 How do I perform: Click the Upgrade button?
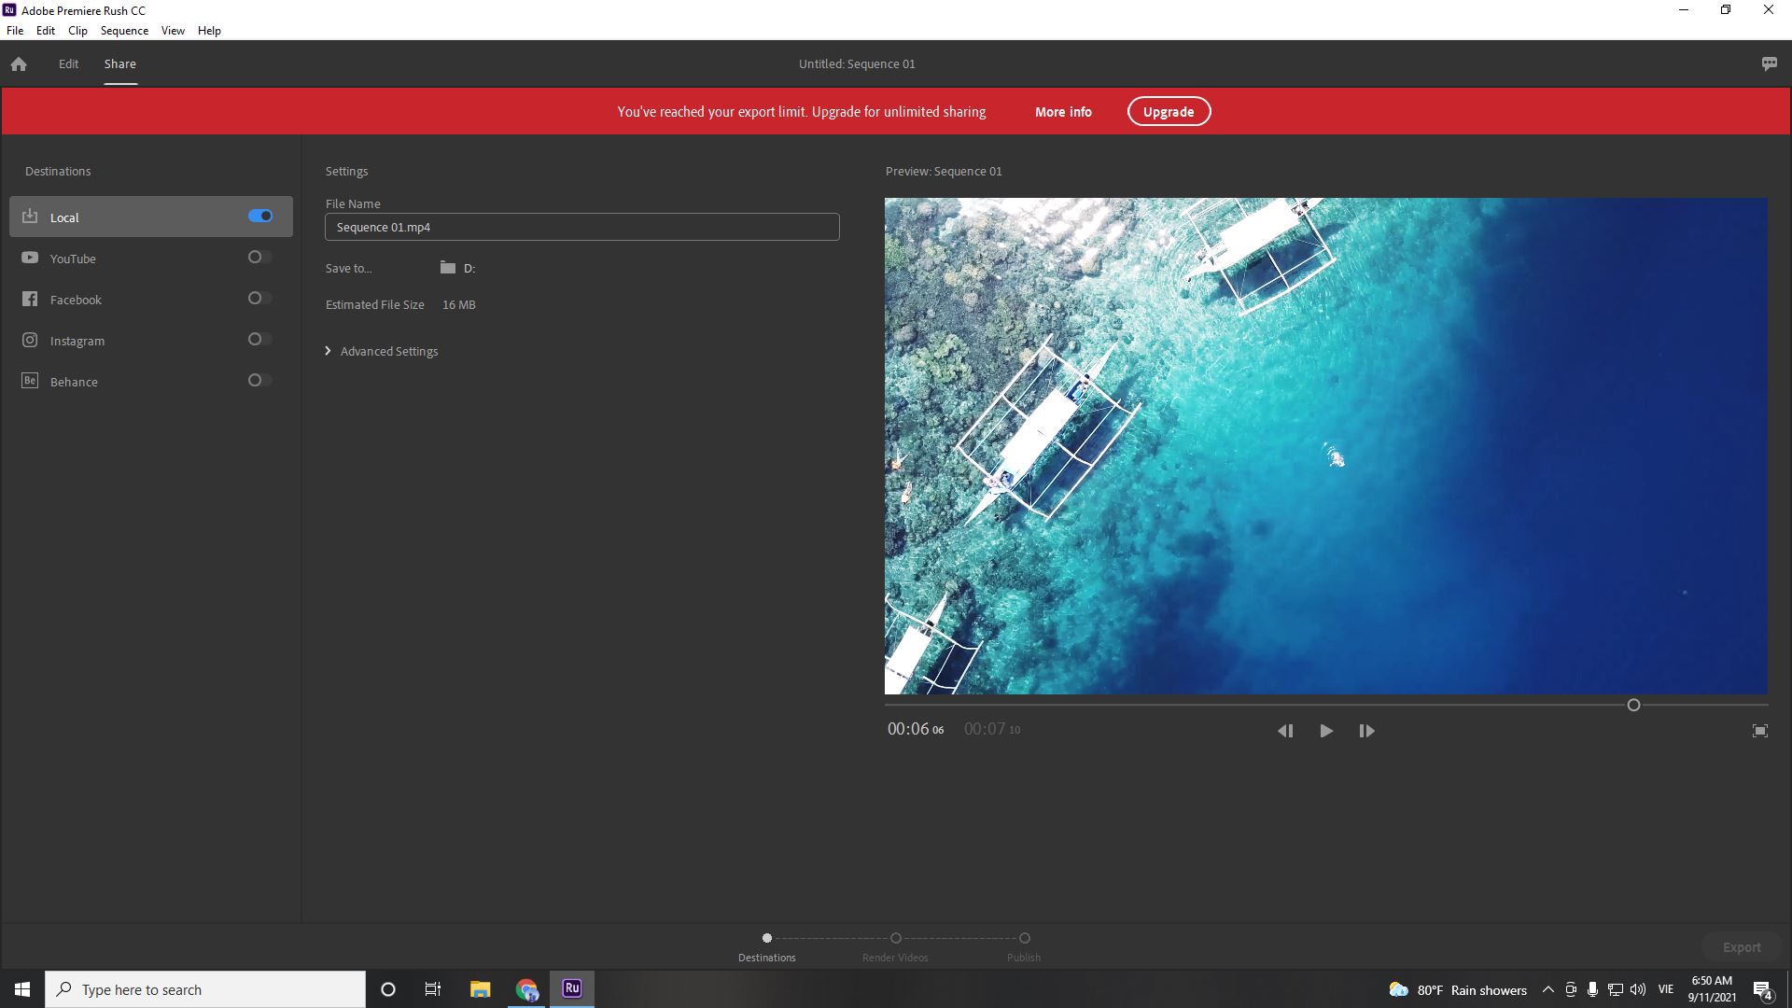pos(1169,111)
